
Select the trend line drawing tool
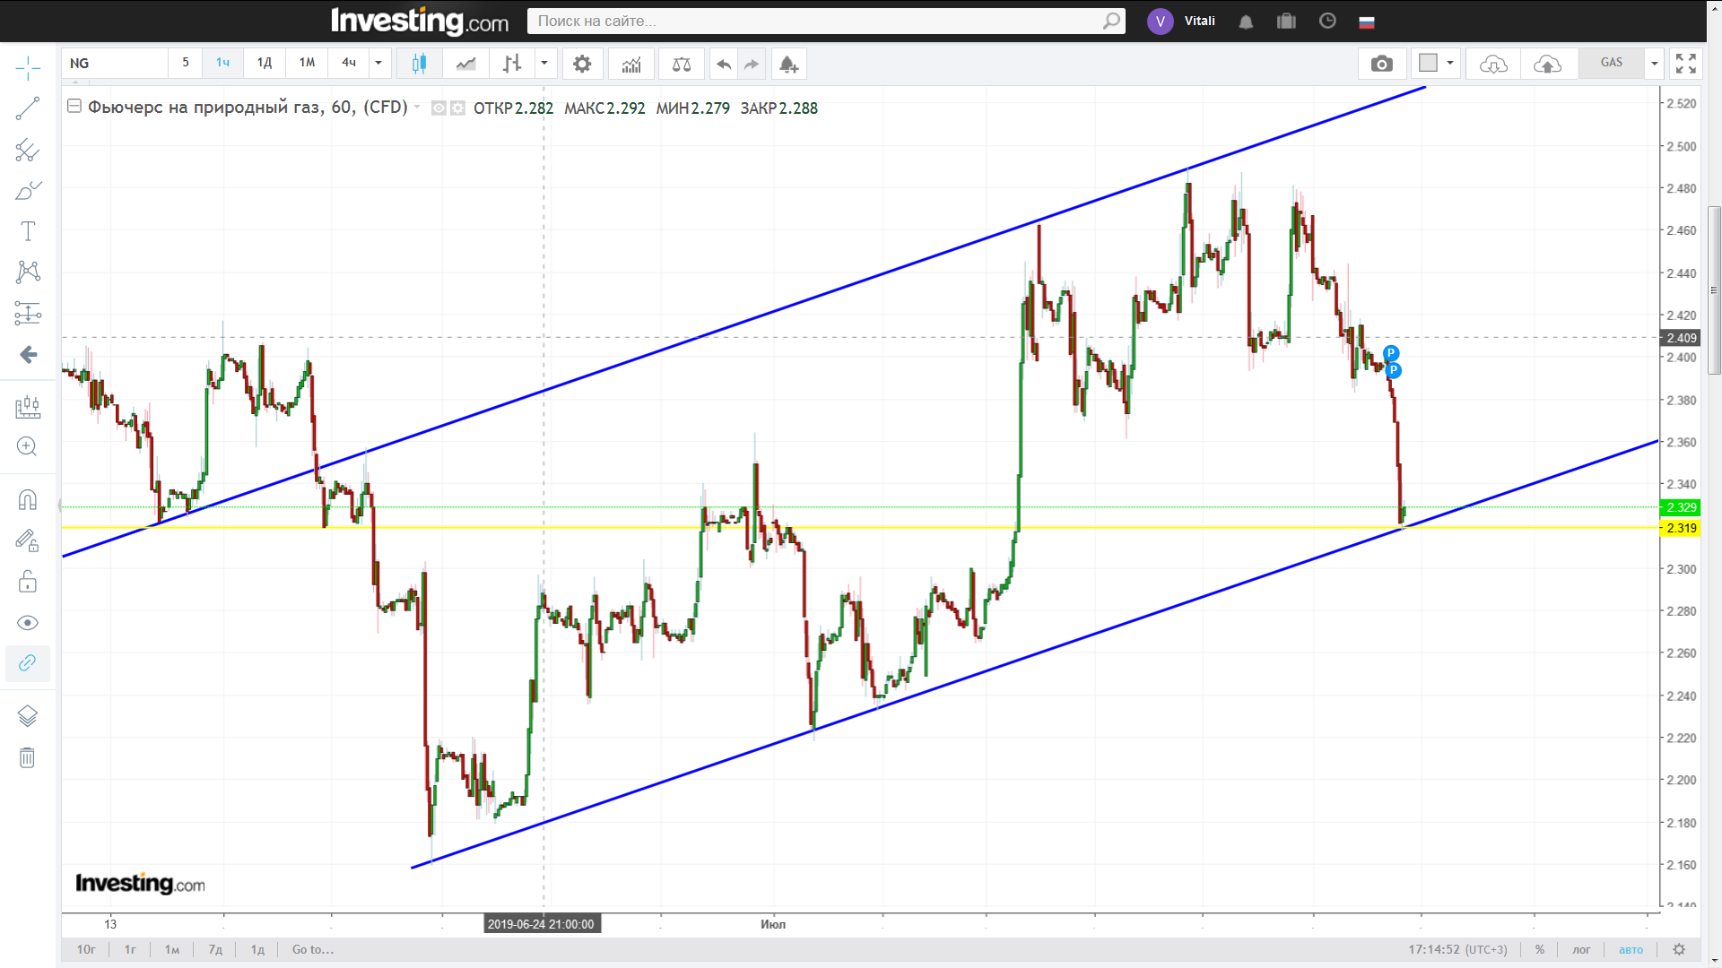[28, 108]
